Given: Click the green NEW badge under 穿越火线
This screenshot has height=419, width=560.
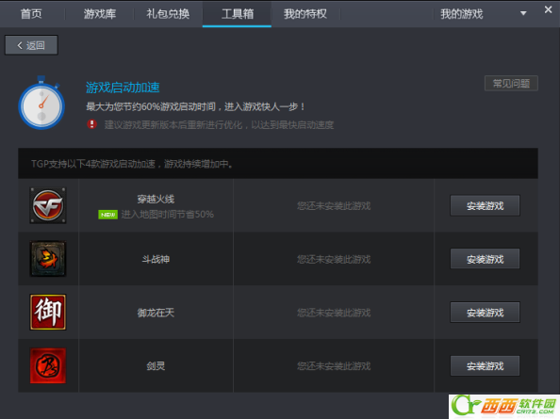Looking at the screenshot, I should pyautogui.click(x=107, y=215).
